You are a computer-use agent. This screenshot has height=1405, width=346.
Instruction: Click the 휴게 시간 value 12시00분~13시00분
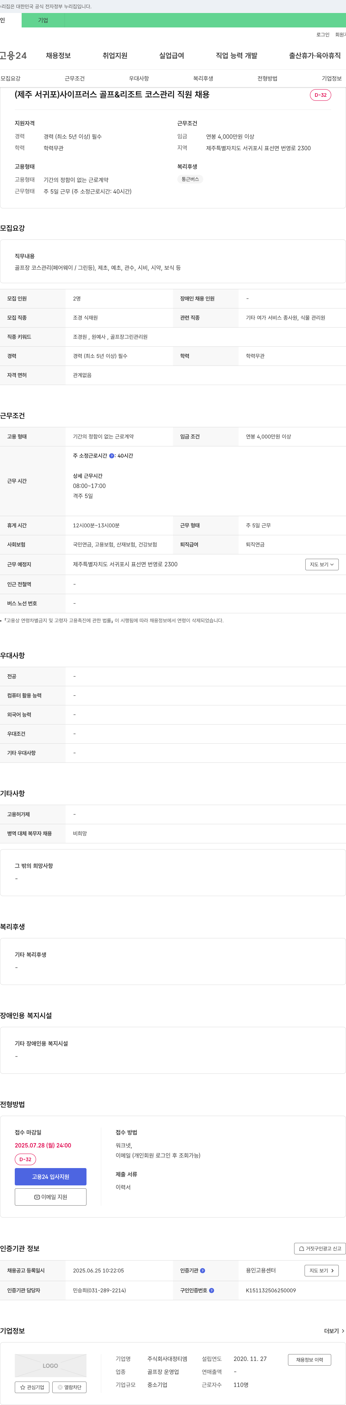pos(96,525)
